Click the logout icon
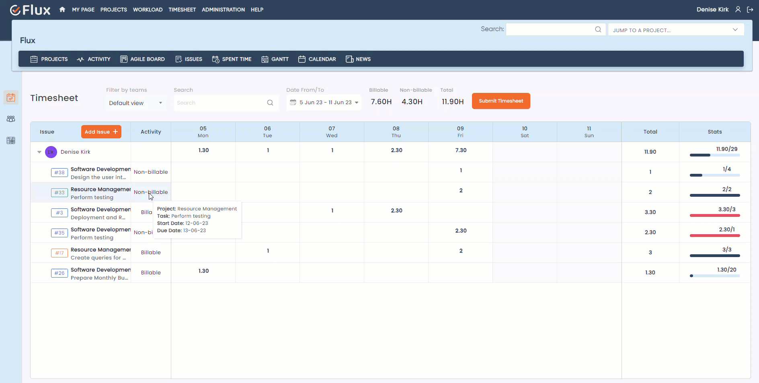Viewport: 759px width, 383px height. click(x=750, y=9)
